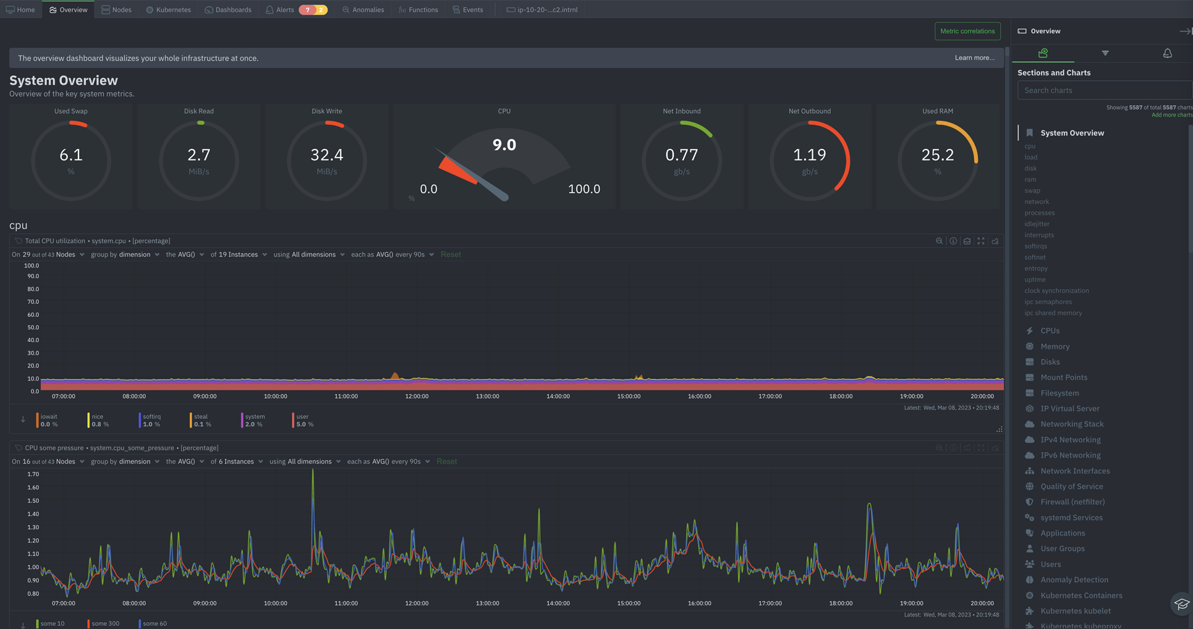Open the Kubernetes tab
Image resolution: width=1193 pixels, height=629 pixels.
pyautogui.click(x=168, y=9)
